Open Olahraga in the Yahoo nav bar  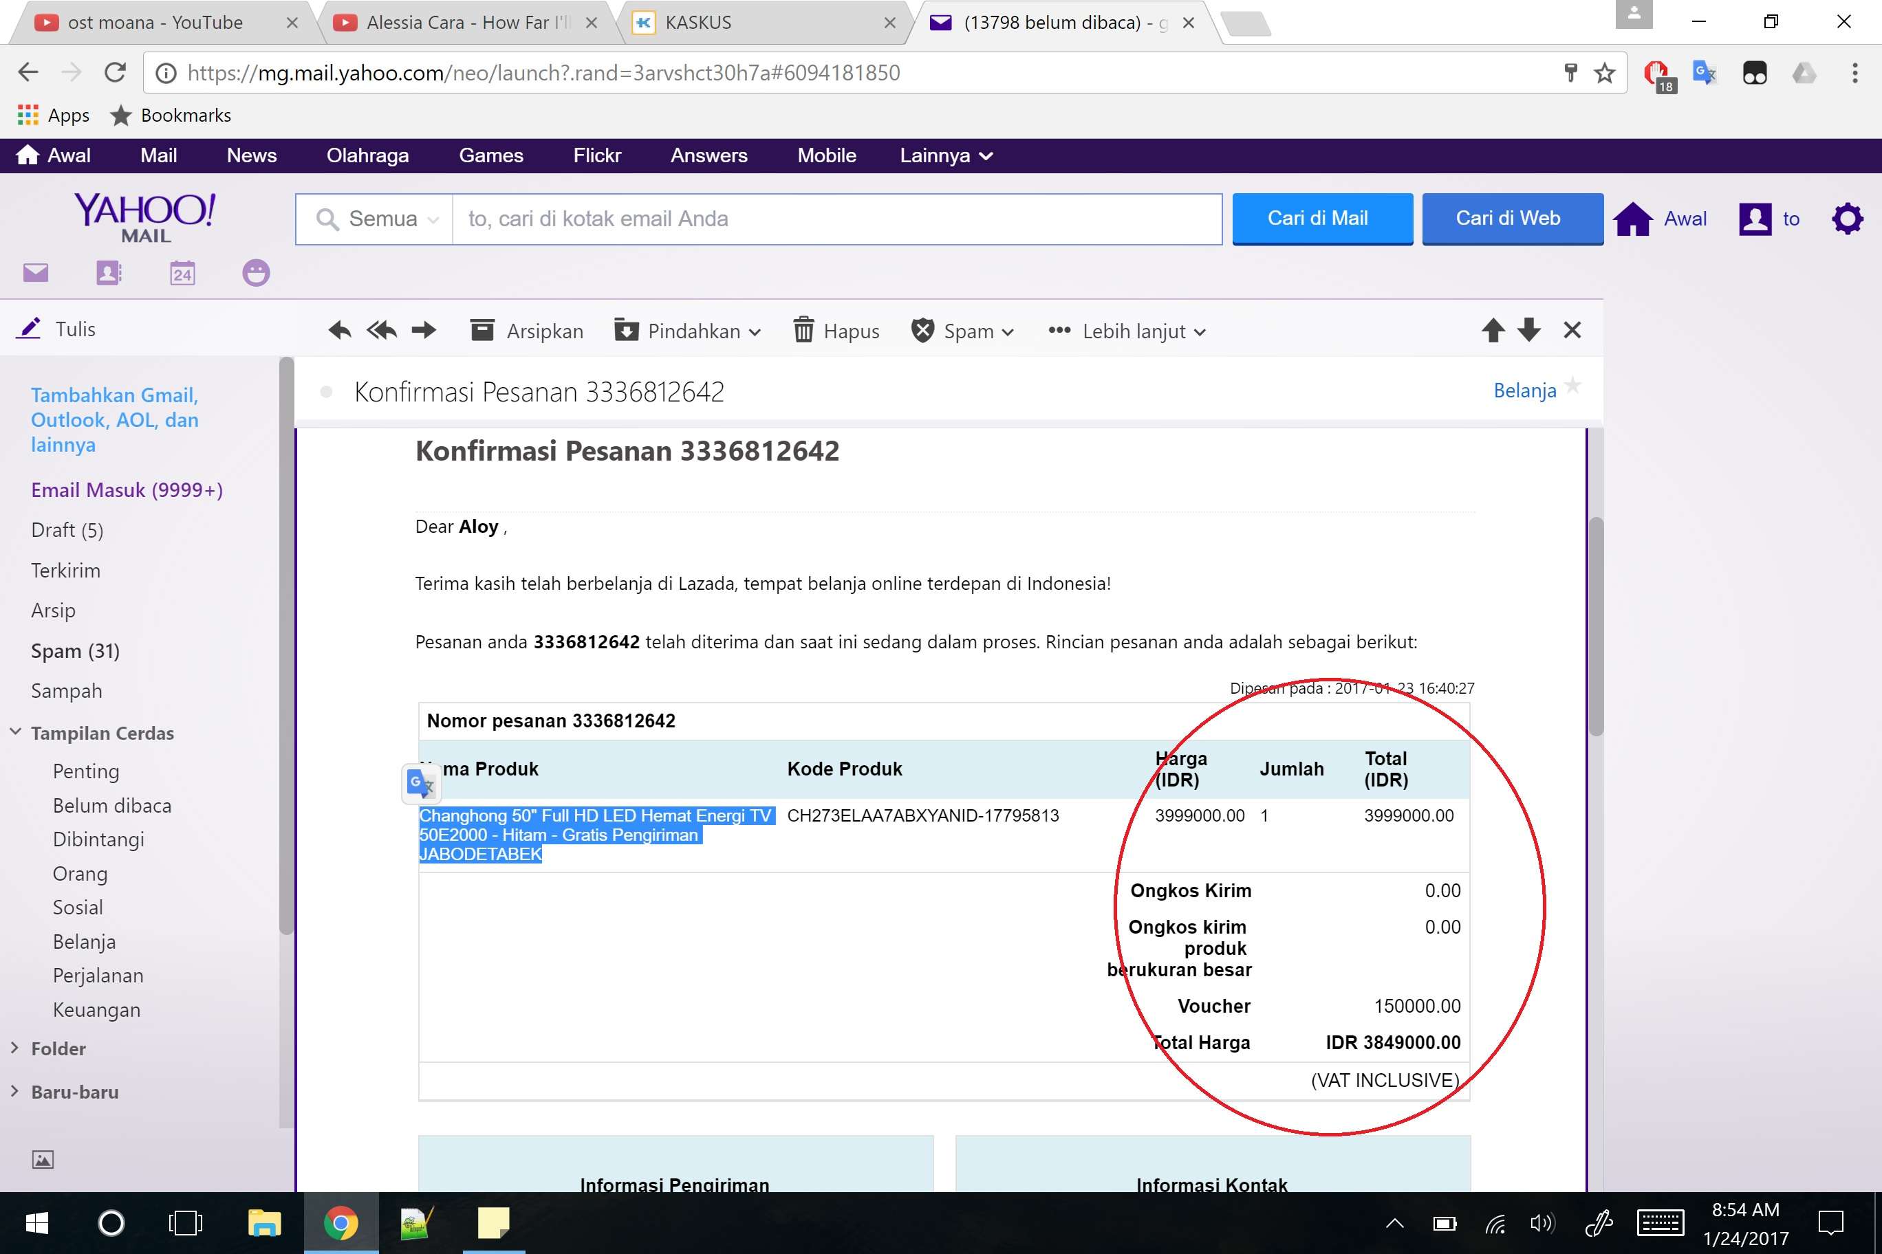367,155
